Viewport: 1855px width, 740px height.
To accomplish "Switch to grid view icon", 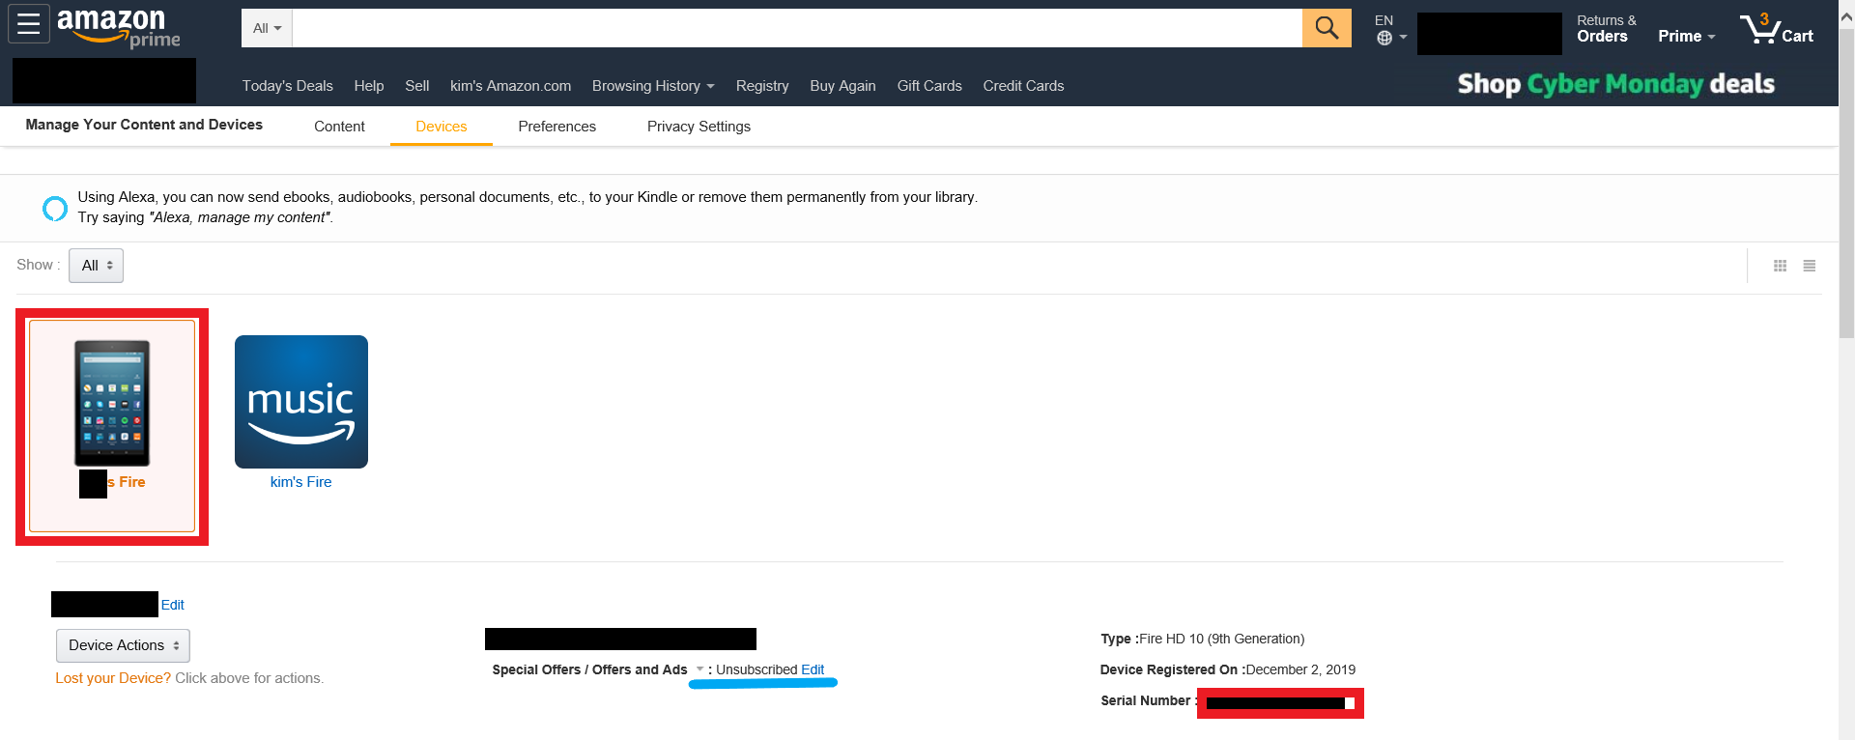I will pyautogui.click(x=1781, y=266).
